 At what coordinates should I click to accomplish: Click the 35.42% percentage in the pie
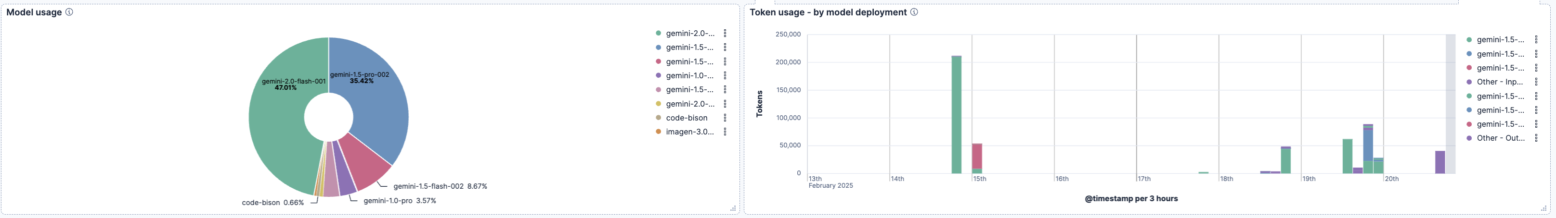pyautogui.click(x=362, y=81)
